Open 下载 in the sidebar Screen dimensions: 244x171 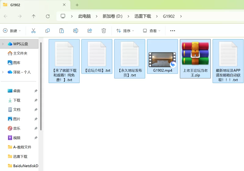click(17, 100)
